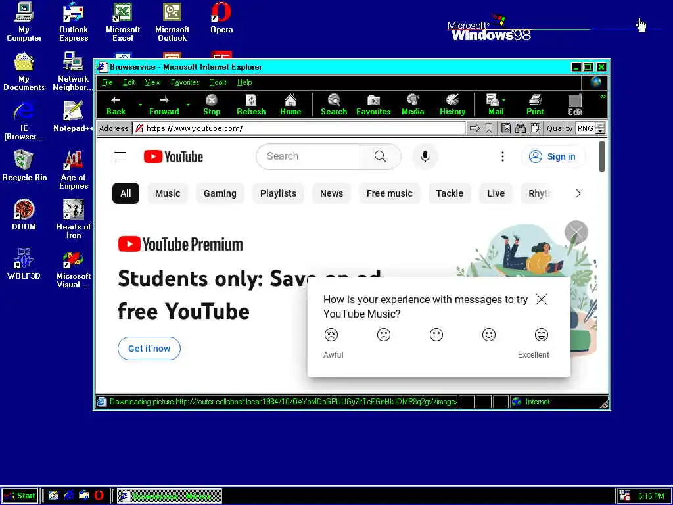Select the smiling face rating

pyautogui.click(x=489, y=335)
